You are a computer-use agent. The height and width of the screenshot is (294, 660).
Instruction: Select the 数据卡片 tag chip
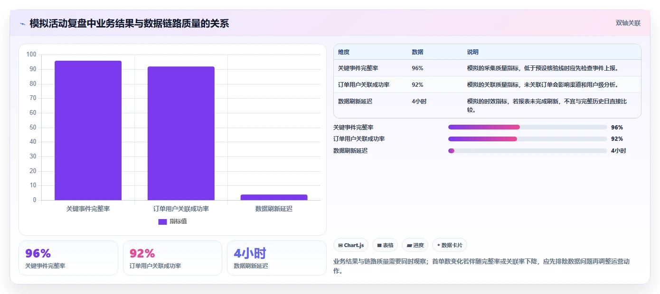click(x=450, y=245)
